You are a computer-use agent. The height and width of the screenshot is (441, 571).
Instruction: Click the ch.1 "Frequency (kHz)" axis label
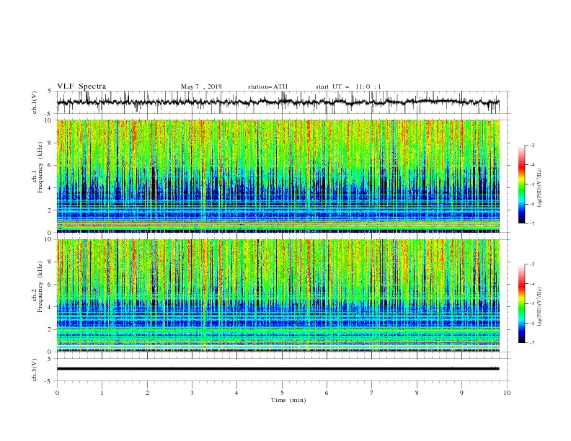coord(40,167)
